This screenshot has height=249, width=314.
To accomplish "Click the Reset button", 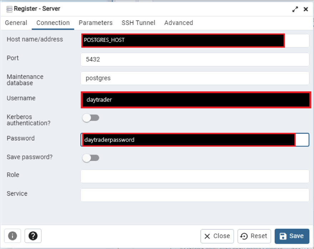I will click(x=254, y=236).
